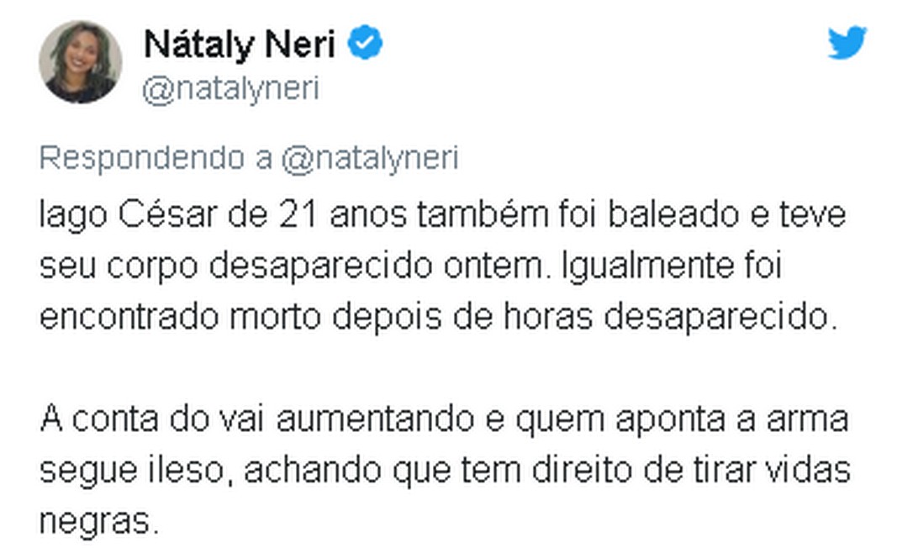Open the @natalyneri handle below the name
The image size is (913, 548).
click(231, 89)
